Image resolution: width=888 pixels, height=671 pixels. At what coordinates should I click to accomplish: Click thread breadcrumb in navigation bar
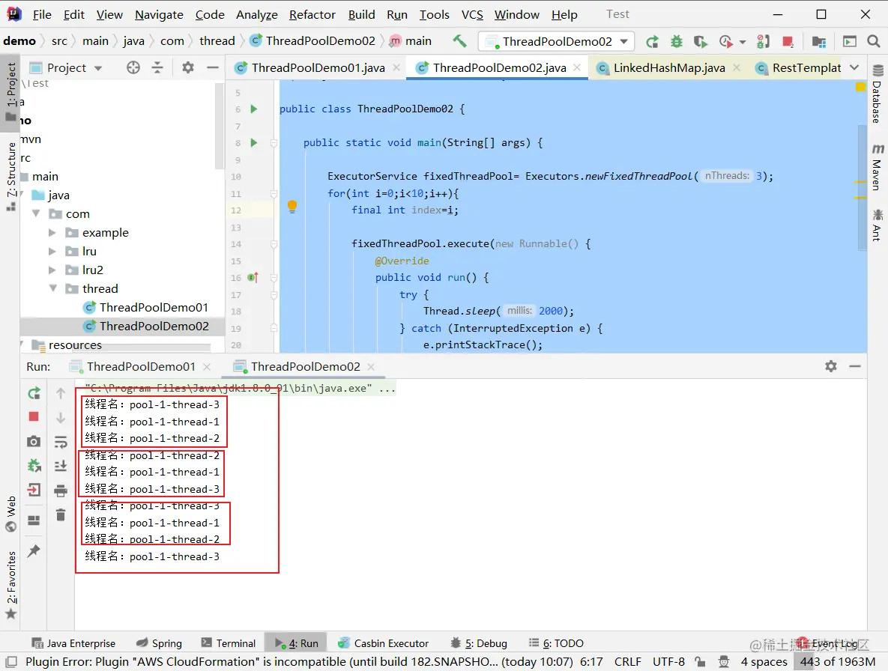[217, 40]
